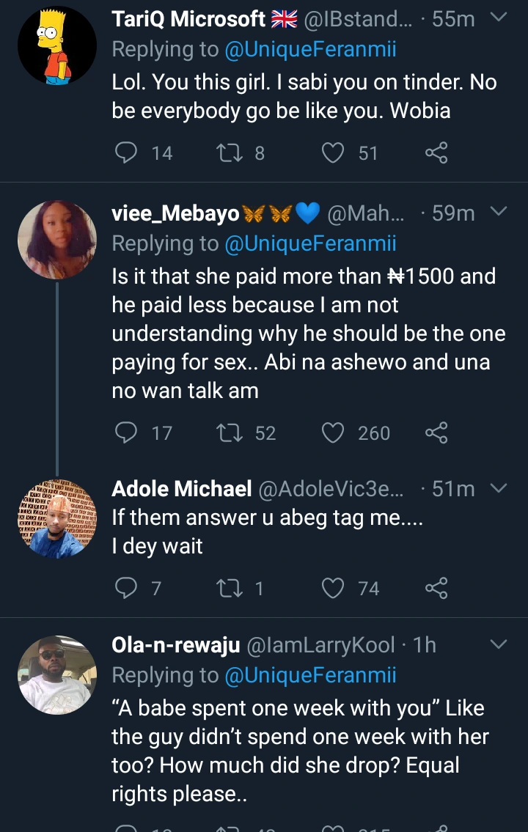The width and height of the screenshot is (528, 832).
Task: Reply to TariQ Microsoft's tweet
Action: point(128,152)
